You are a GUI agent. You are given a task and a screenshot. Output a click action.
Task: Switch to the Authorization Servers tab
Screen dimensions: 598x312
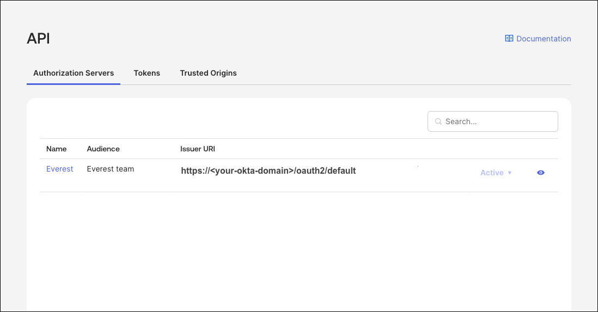[74, 73]
